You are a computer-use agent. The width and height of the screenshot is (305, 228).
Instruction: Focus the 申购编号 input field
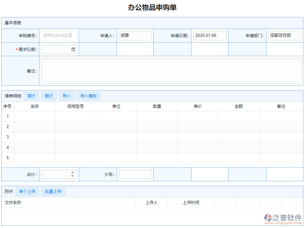pos(59,36)
